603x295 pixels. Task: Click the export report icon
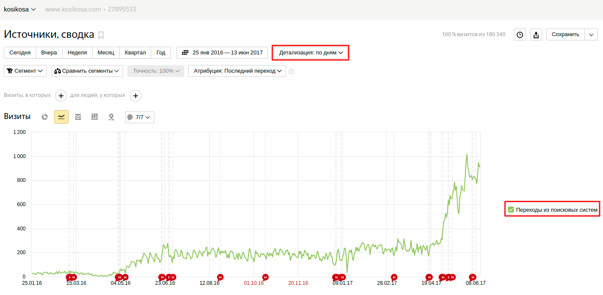pyautogui.click(x=536, y=35)
